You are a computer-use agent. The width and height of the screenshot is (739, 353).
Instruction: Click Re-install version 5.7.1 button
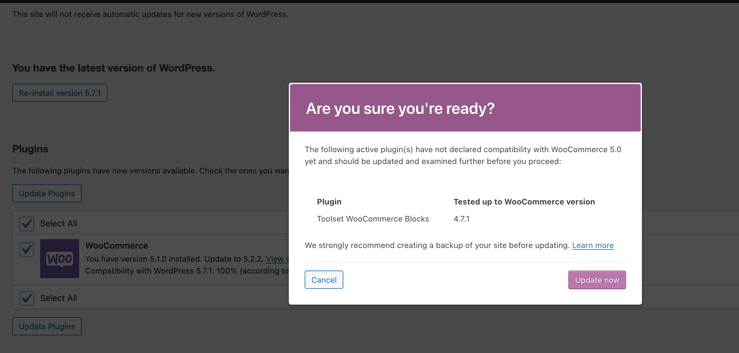coord(60,93)
